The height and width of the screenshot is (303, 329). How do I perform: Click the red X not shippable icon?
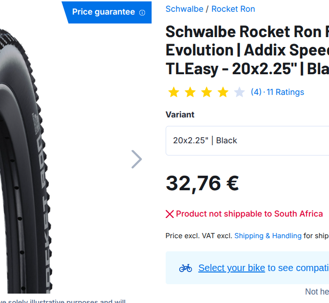170,214
